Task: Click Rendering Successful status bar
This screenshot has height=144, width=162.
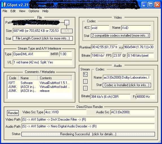Action: point(88,134)
